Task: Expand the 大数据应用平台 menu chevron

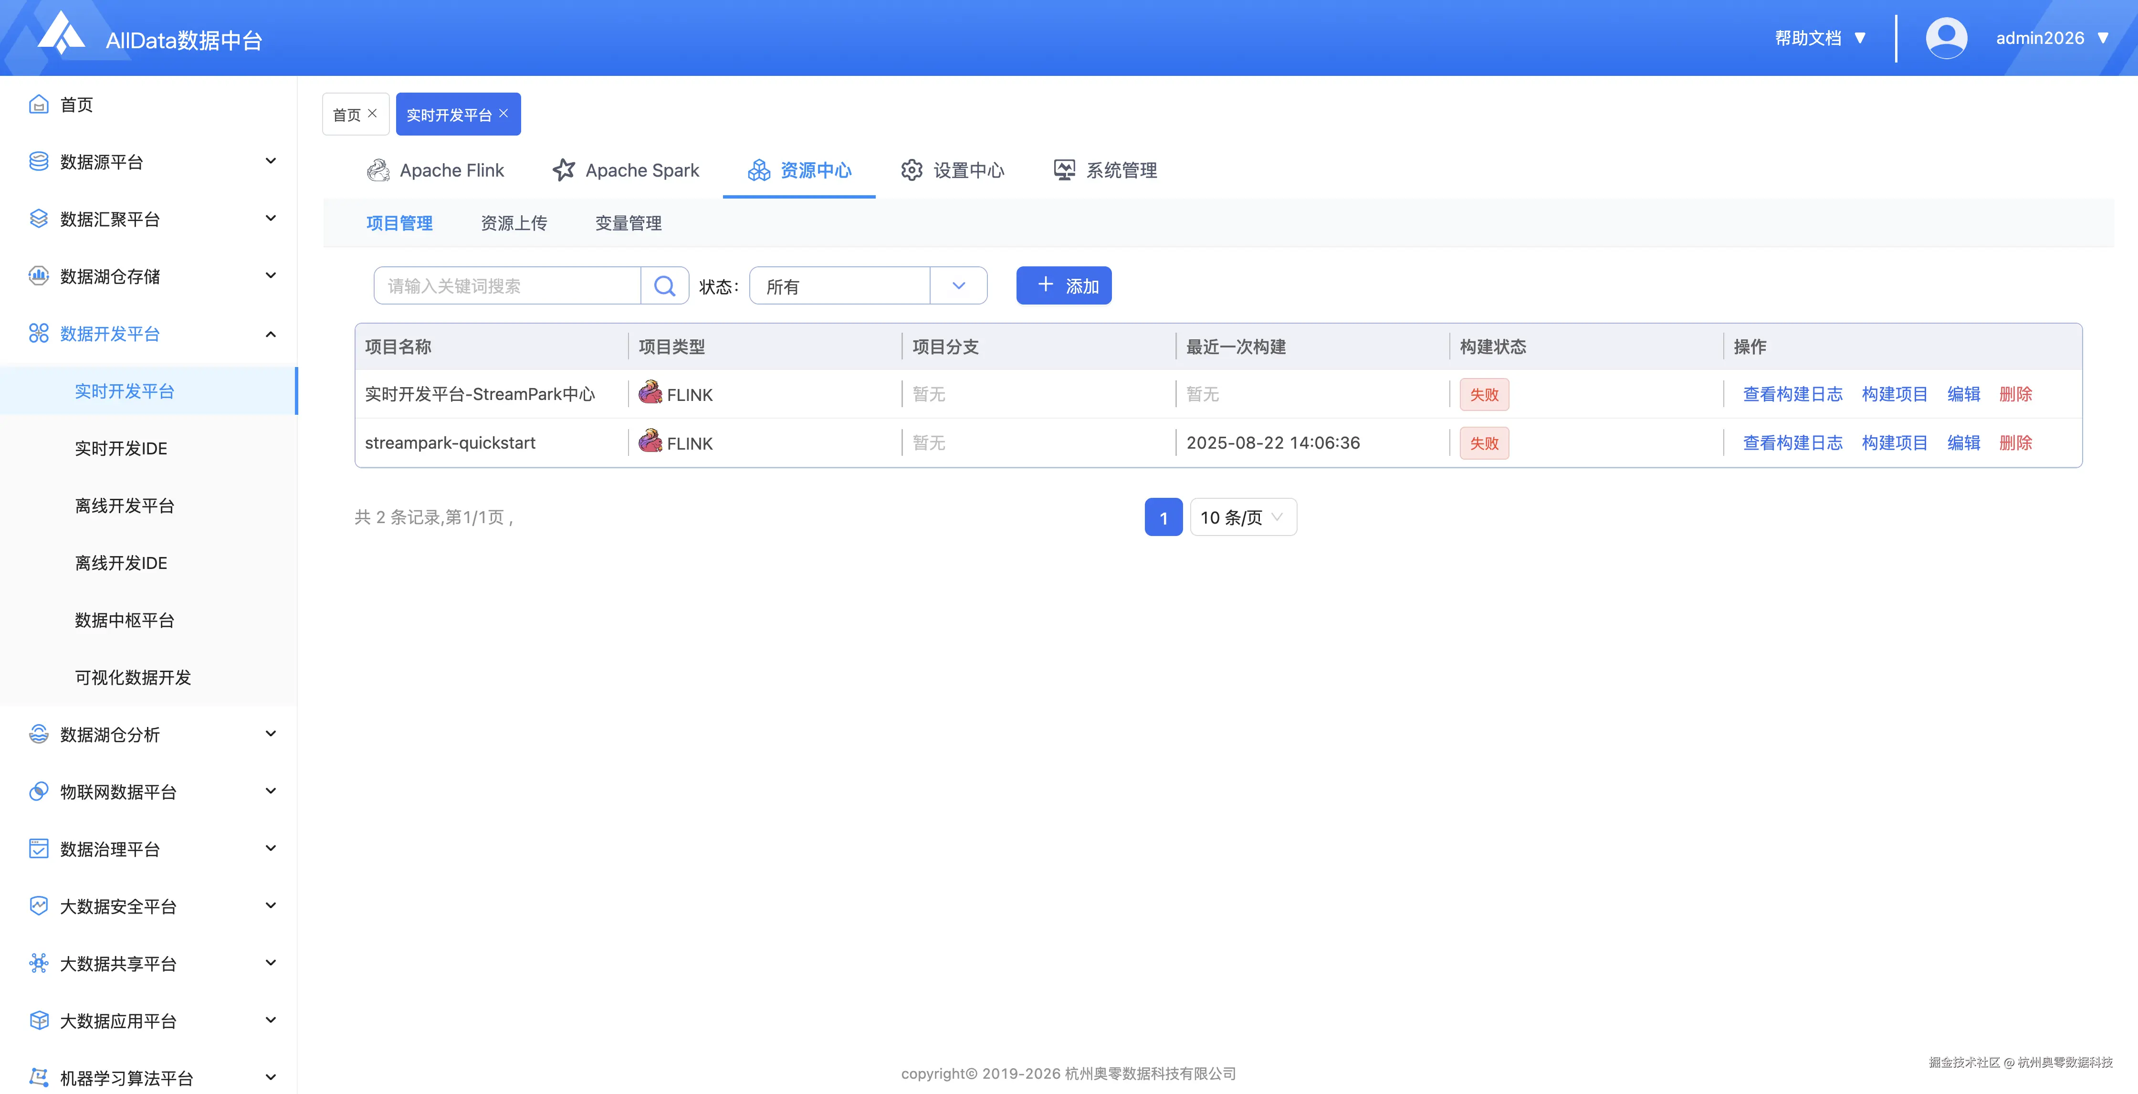Action: [271, 1020]
